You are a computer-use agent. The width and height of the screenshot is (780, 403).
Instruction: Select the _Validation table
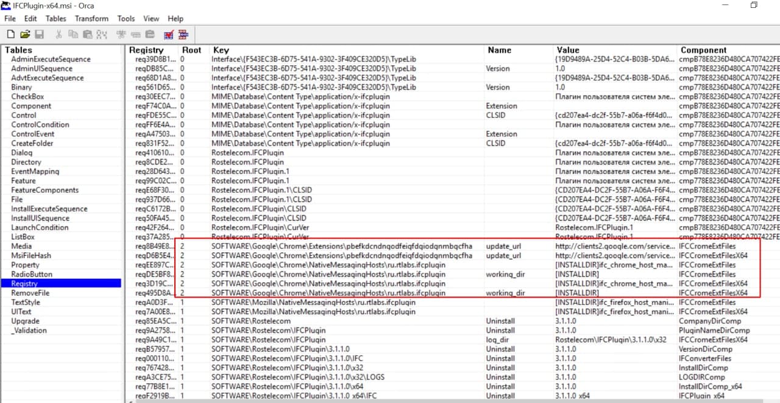(29, 331)
